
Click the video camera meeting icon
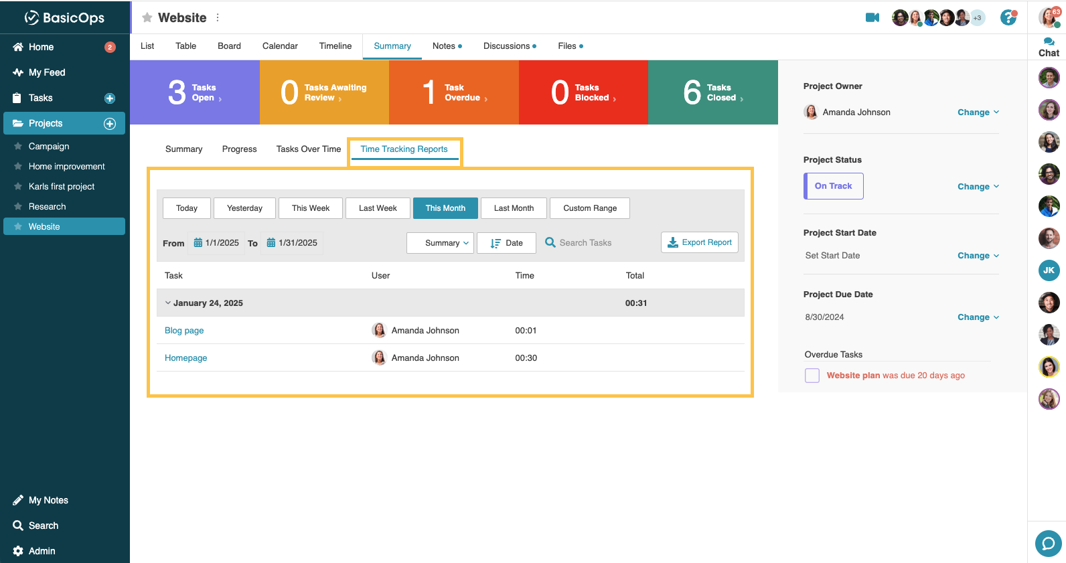pyautogui.click(x=872, y=17)
